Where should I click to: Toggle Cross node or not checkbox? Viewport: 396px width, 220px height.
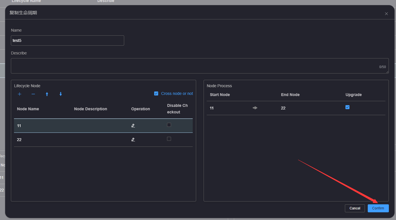156,93
